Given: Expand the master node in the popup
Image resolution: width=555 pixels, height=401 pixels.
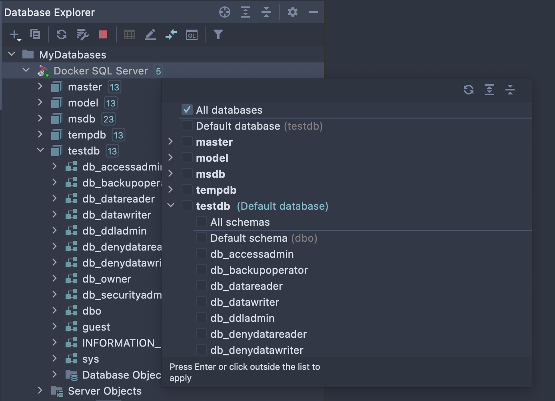Looking at the screenshot, I should coord(171,142).
